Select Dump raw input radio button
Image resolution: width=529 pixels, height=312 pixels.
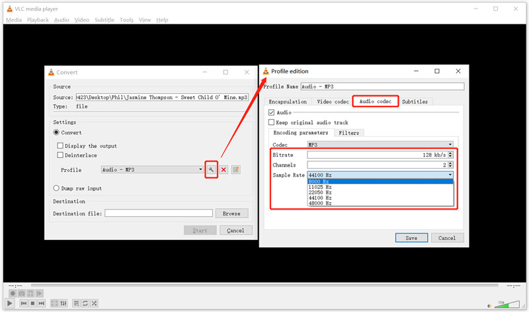[x=56, y=188]
